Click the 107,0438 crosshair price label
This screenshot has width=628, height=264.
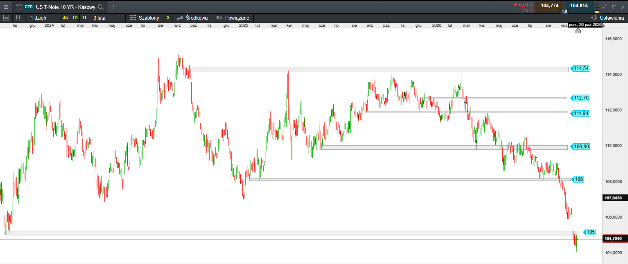click(x=615, y=198)
